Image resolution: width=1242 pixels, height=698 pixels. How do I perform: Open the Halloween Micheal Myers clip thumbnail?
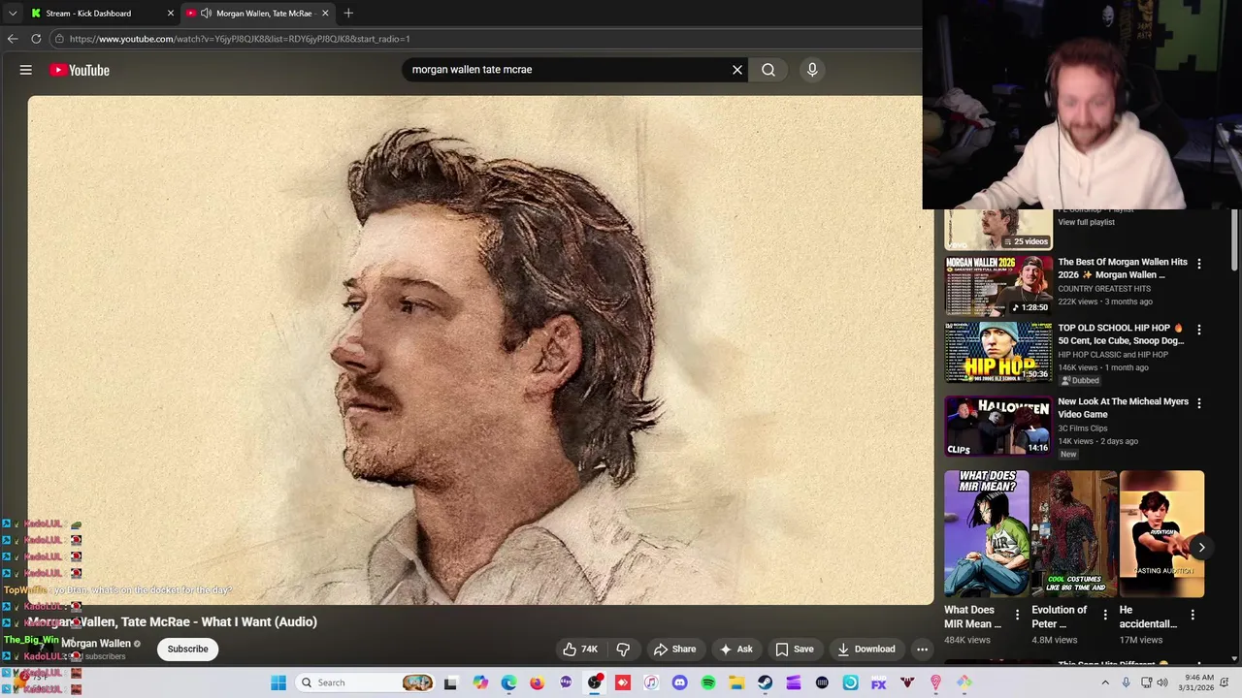click(998, 426)
